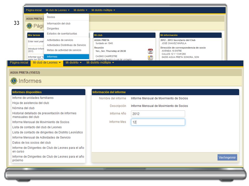Click the Informes disponibles panel header
The height and width of the screenshot is (186, 249).
49,92
